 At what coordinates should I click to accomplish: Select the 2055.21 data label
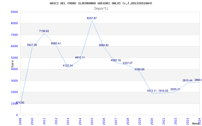175,89
